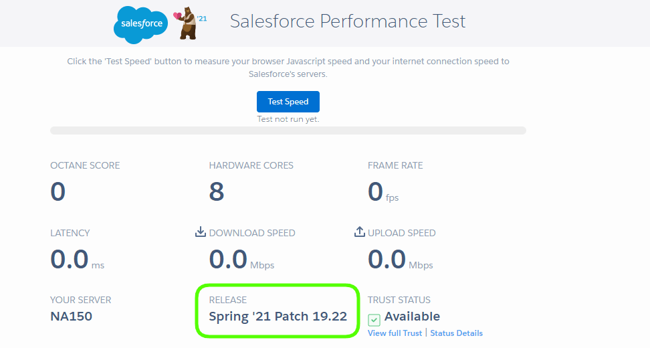Click the 'Test not run yet.' status text
The width and height of the screenshot is (650, 348).
pyautogui.click(x=288, y=119)
